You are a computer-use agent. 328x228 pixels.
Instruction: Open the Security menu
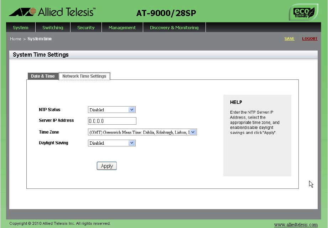[x=86, y=27]
